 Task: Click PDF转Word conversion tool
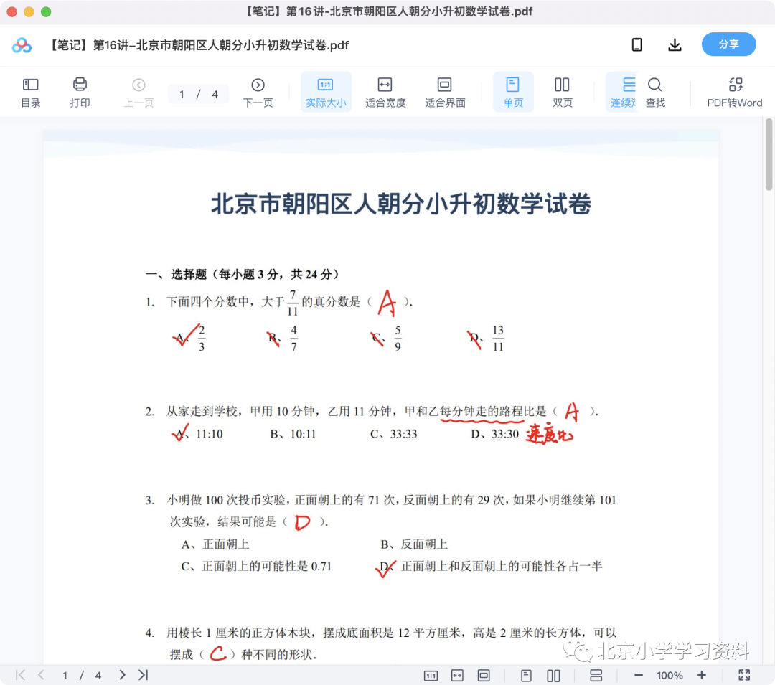click(x=735, y=93)
